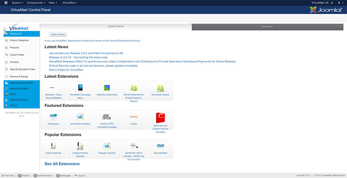347x178 pixels.
Task: Open VirtueMart Releases VM3.0.14 news link
Action: coord(142,62)
